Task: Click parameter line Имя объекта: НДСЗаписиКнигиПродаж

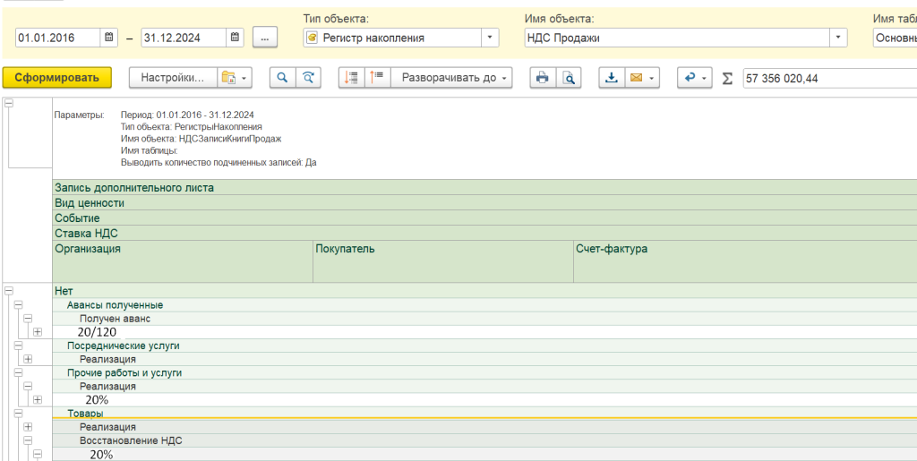Action: pos(201,139)
